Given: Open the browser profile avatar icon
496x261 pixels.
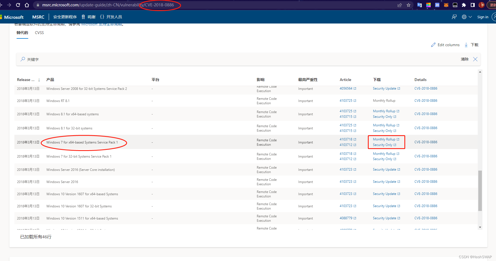Looking at the screenshot, I should 482,5.
